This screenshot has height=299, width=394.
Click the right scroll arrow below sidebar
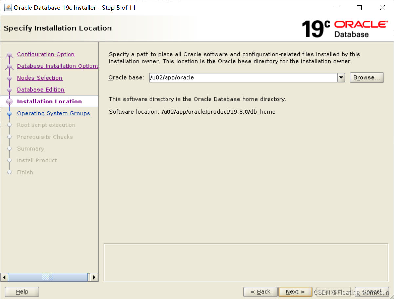pyautogui.click(x=94, y=277)
